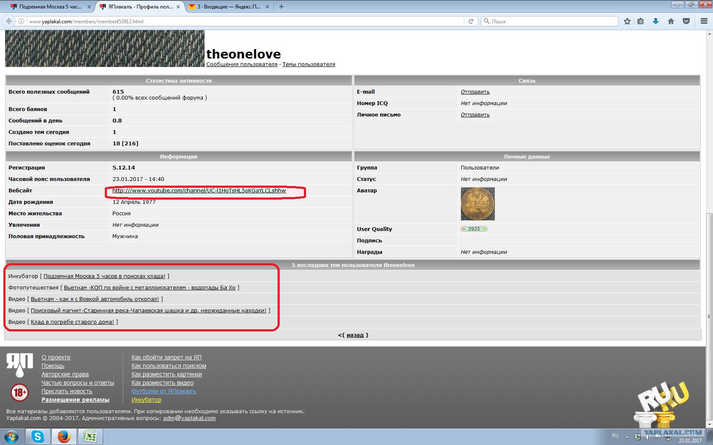Open 'Футболки от ЯПлакалъ' link
713x445 pixels.
tap(164, 392)
